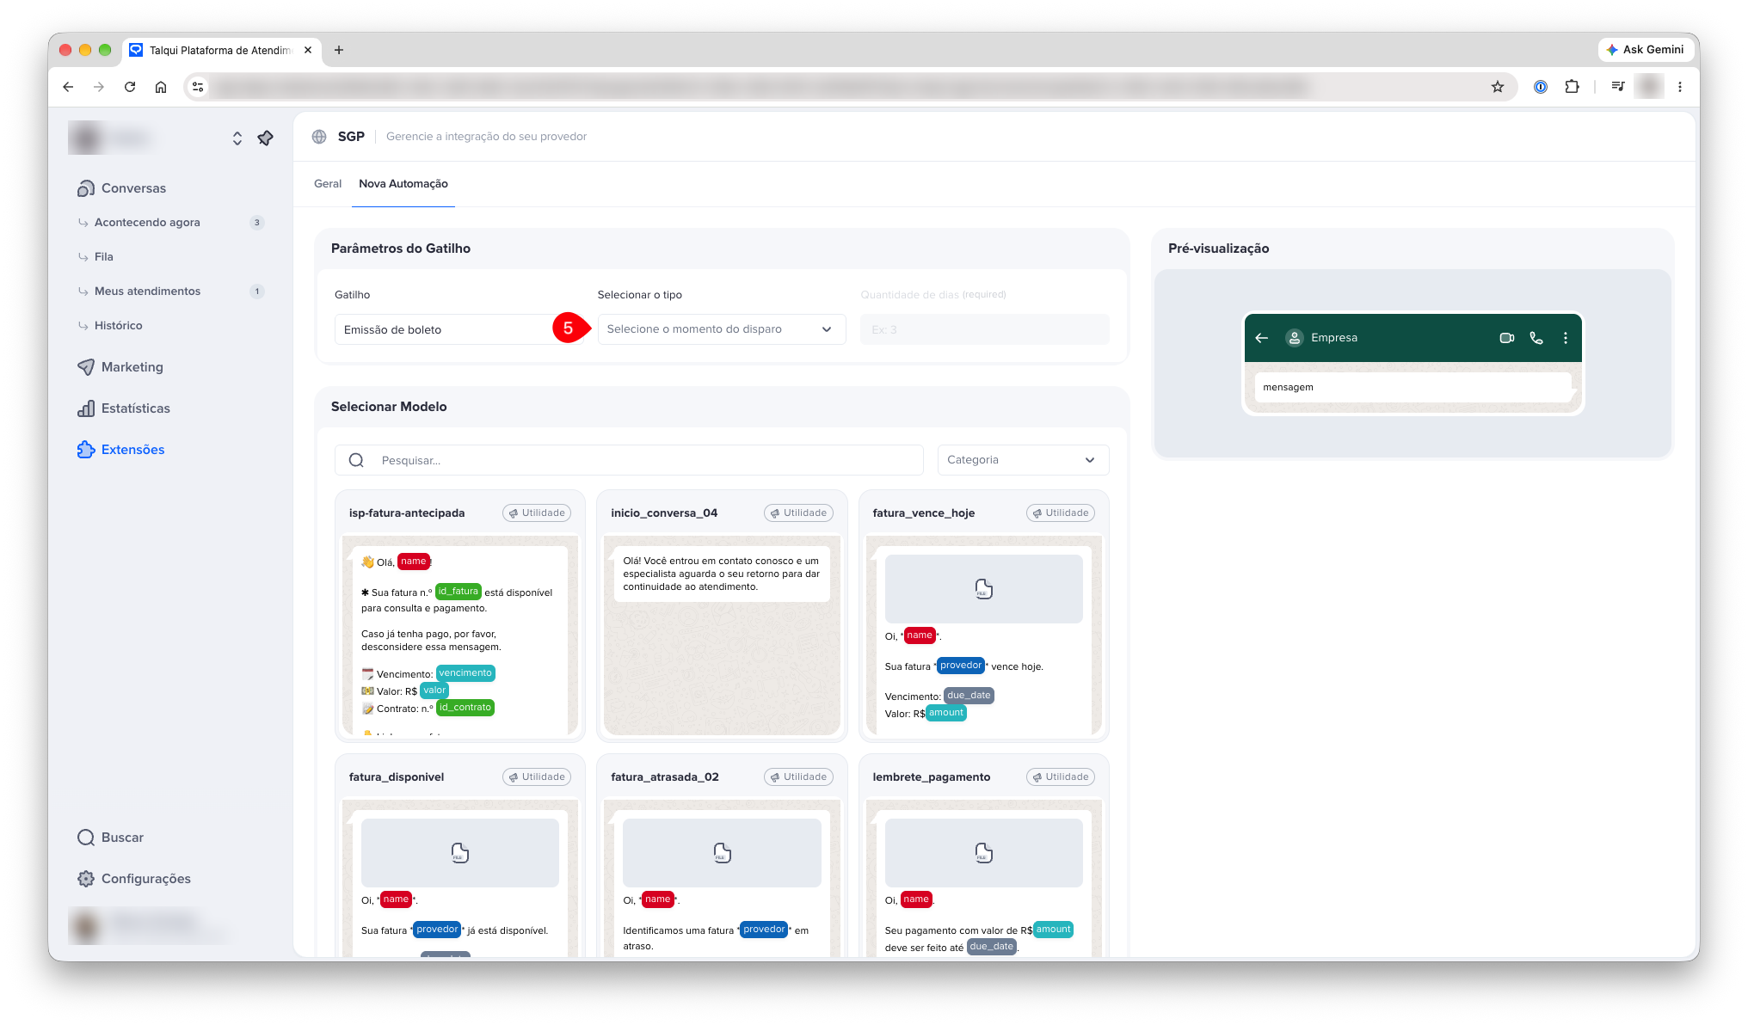1748x1025 pixels.
Task: Close the Talqui browser tab
Action: pos(308,50)
